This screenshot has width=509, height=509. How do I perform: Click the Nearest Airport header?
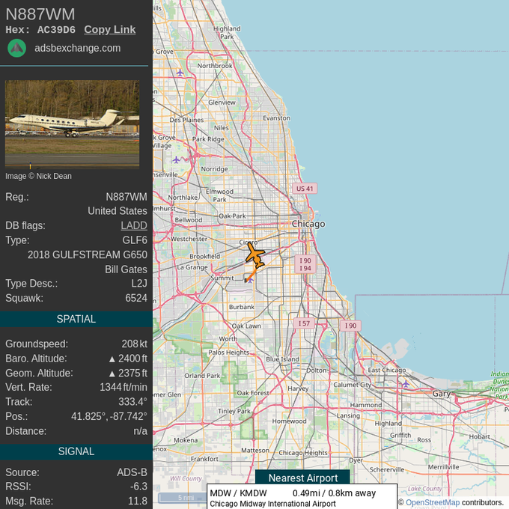click(x=303, y=478)
